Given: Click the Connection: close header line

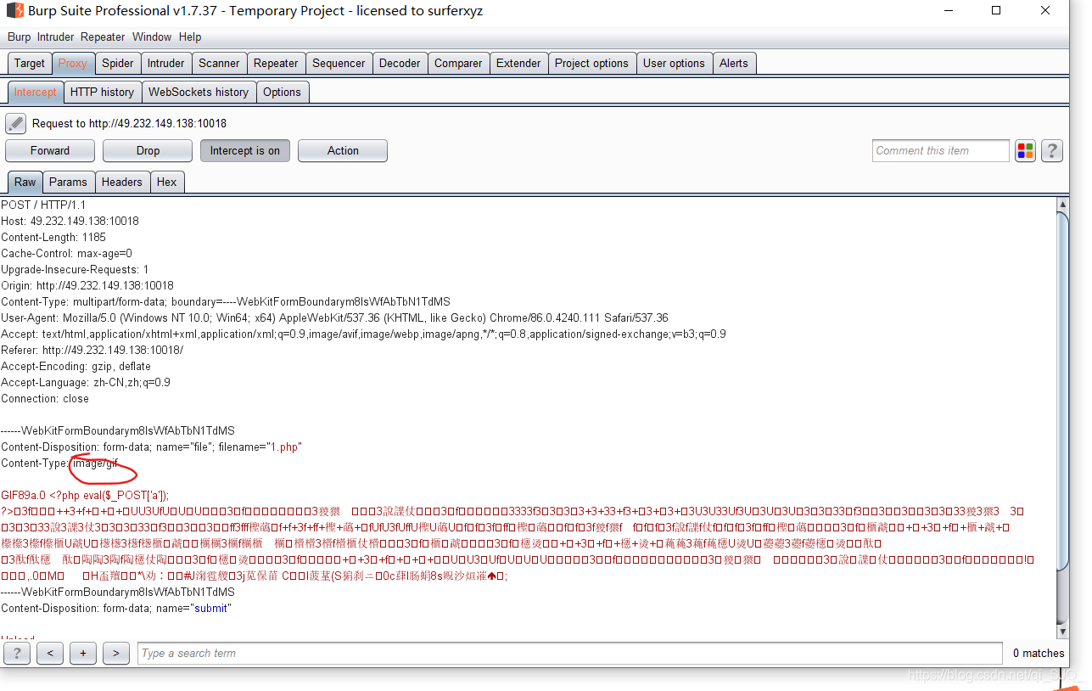Looking at the screenshot, I should pyautogui.click(x=45, y=398).
